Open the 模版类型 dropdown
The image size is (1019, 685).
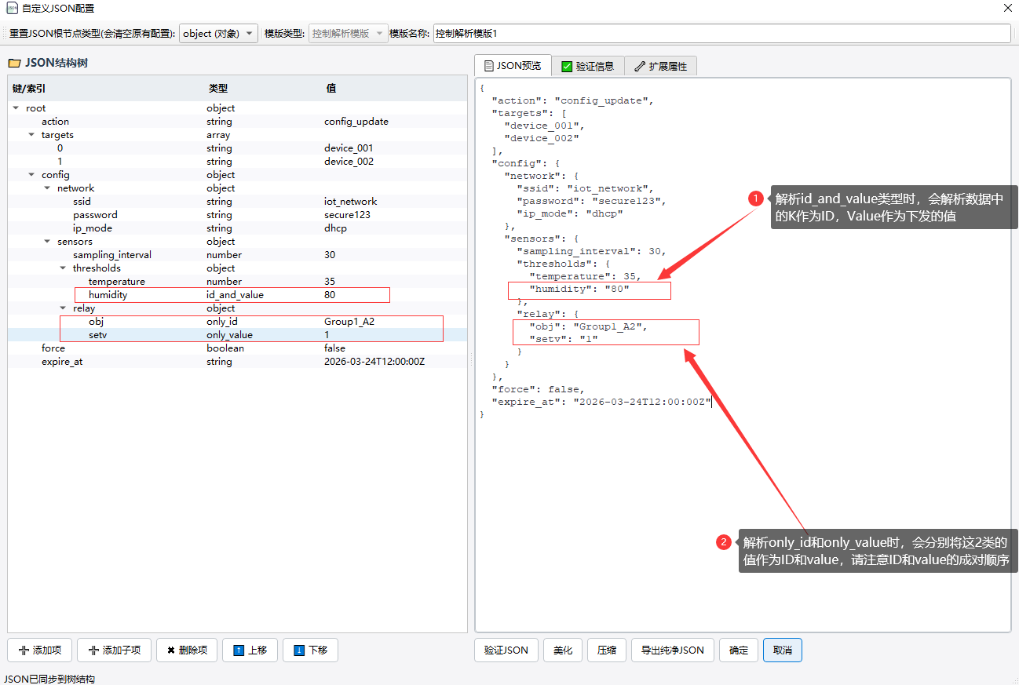pos(348,34)
